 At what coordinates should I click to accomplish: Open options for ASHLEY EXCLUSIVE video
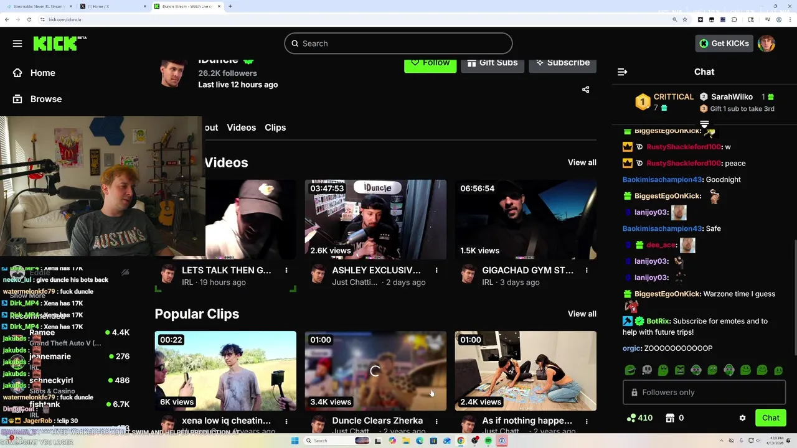coord(436,271)
